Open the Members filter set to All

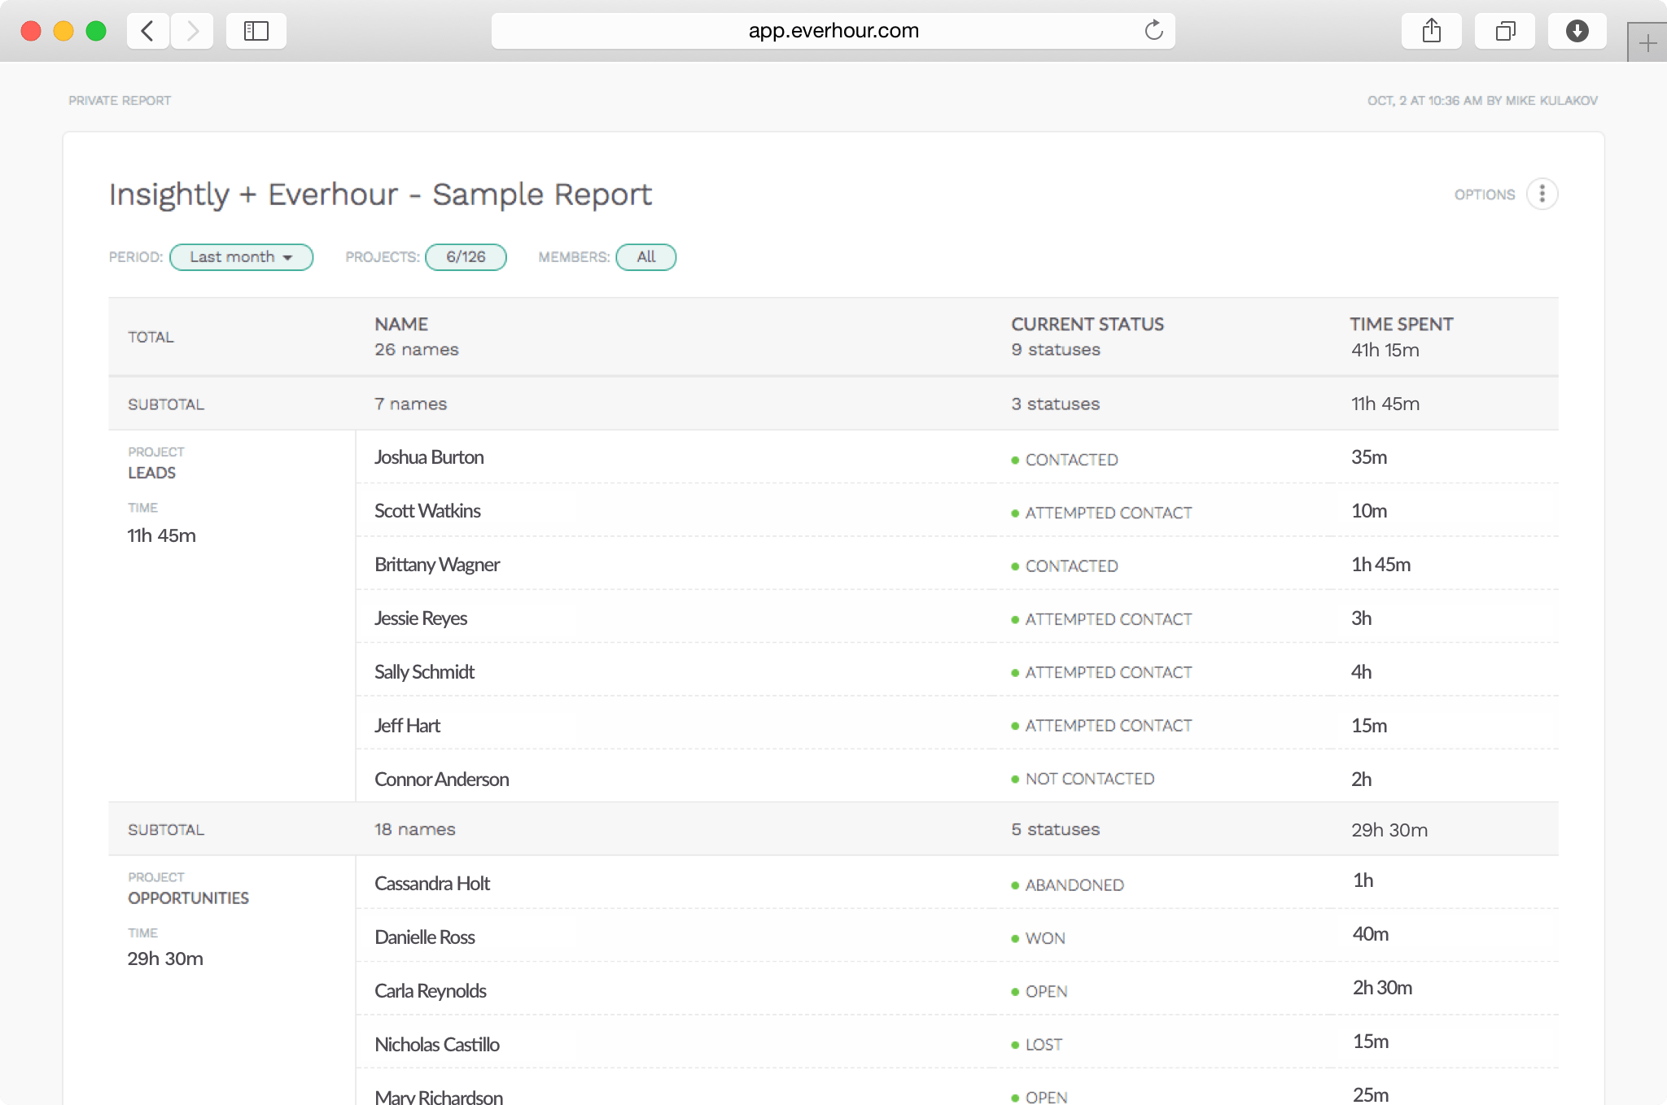[x=645, y=257]
